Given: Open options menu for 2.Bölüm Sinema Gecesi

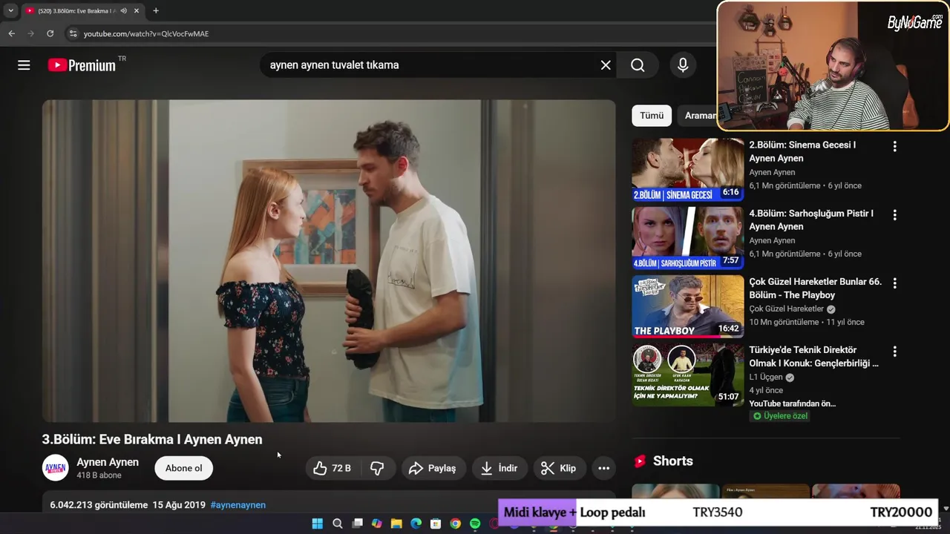Looking at the screenshot, I should tap(894, 147).
